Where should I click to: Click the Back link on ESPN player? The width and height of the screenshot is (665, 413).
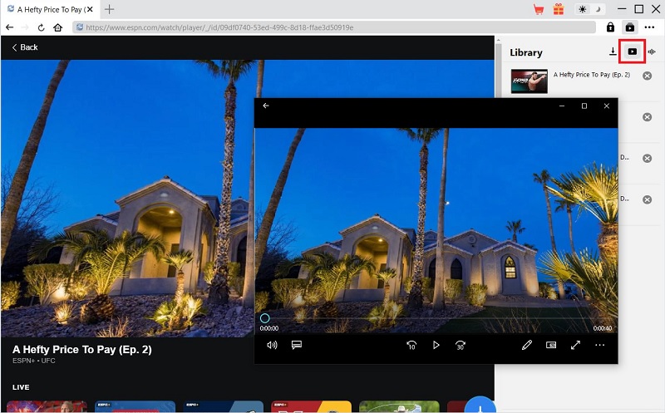click(x=25, y=47)
